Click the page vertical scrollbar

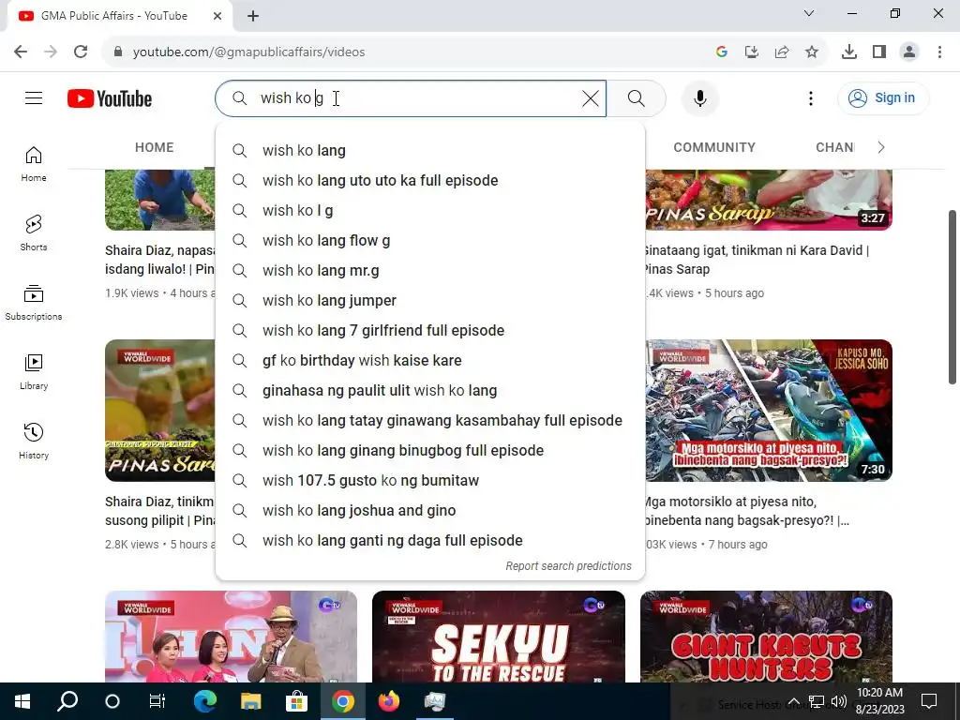point(952,297)
